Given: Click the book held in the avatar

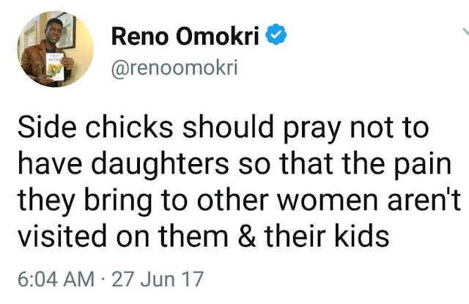Looking at the screenshot, I should [x=55, y=67].
